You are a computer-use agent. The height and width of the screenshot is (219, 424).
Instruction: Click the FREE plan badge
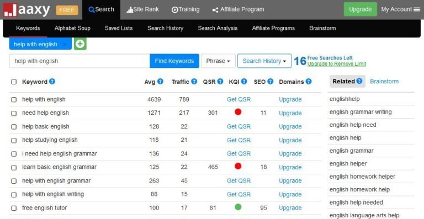coord(67,10)
